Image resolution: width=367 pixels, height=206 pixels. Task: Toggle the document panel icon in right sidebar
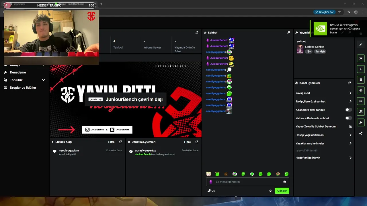[x=361, y=80]
